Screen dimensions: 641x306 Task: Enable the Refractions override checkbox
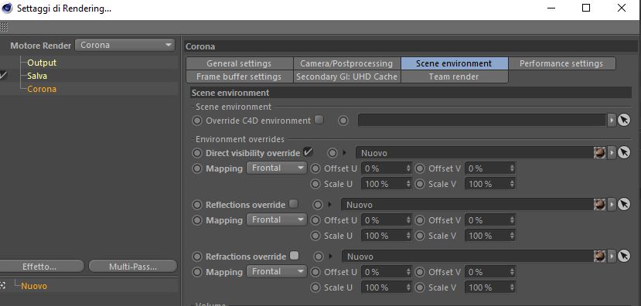click(x=295, y=256)
